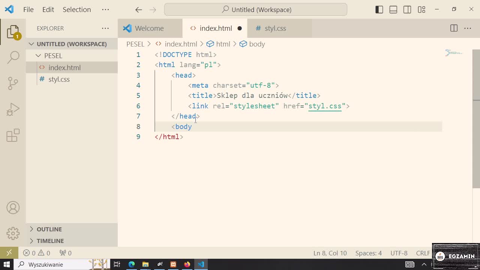Toggle the secondary side bar layout icon
This screenshot has width=480, height=270.
[407, 10]
